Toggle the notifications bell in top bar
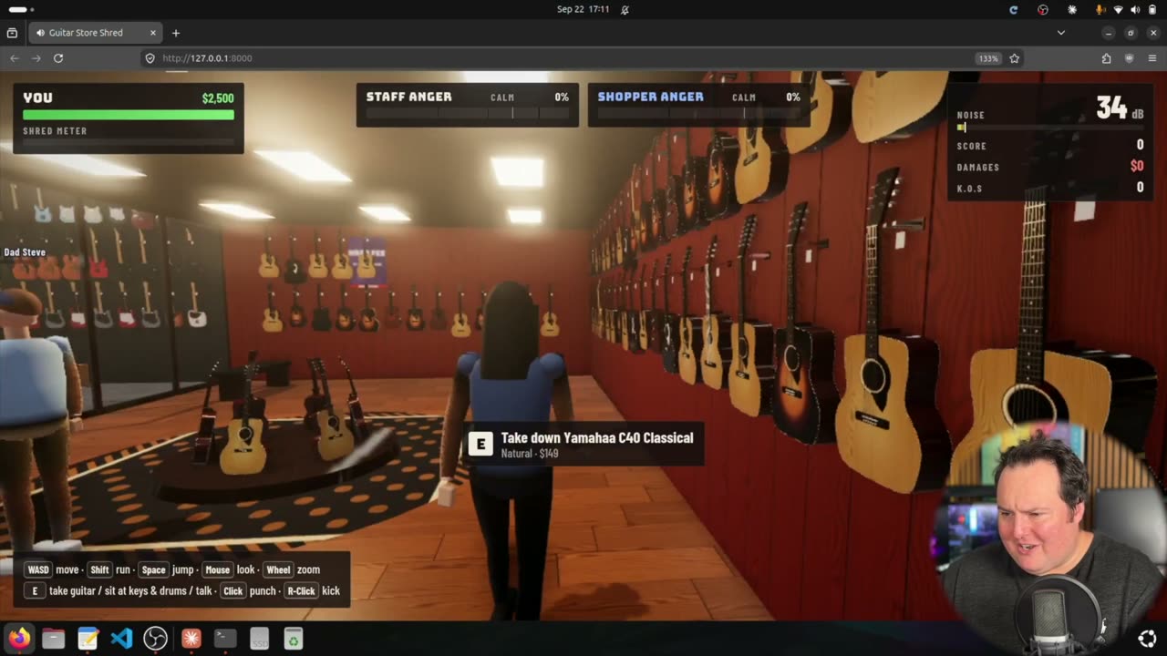1167x656 pixels. pyautogui.click(x=625, y=9)
